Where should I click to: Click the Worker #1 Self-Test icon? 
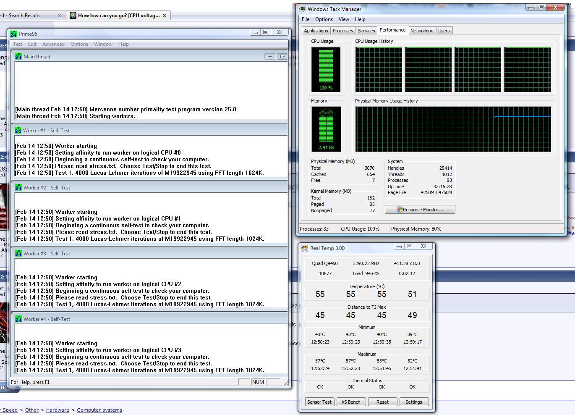point(18,130)
